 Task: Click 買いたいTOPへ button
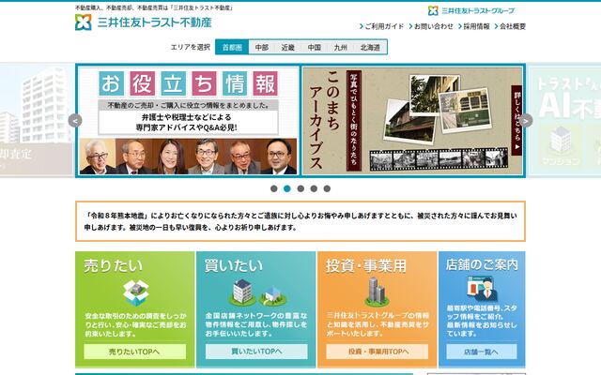(256, 352)
